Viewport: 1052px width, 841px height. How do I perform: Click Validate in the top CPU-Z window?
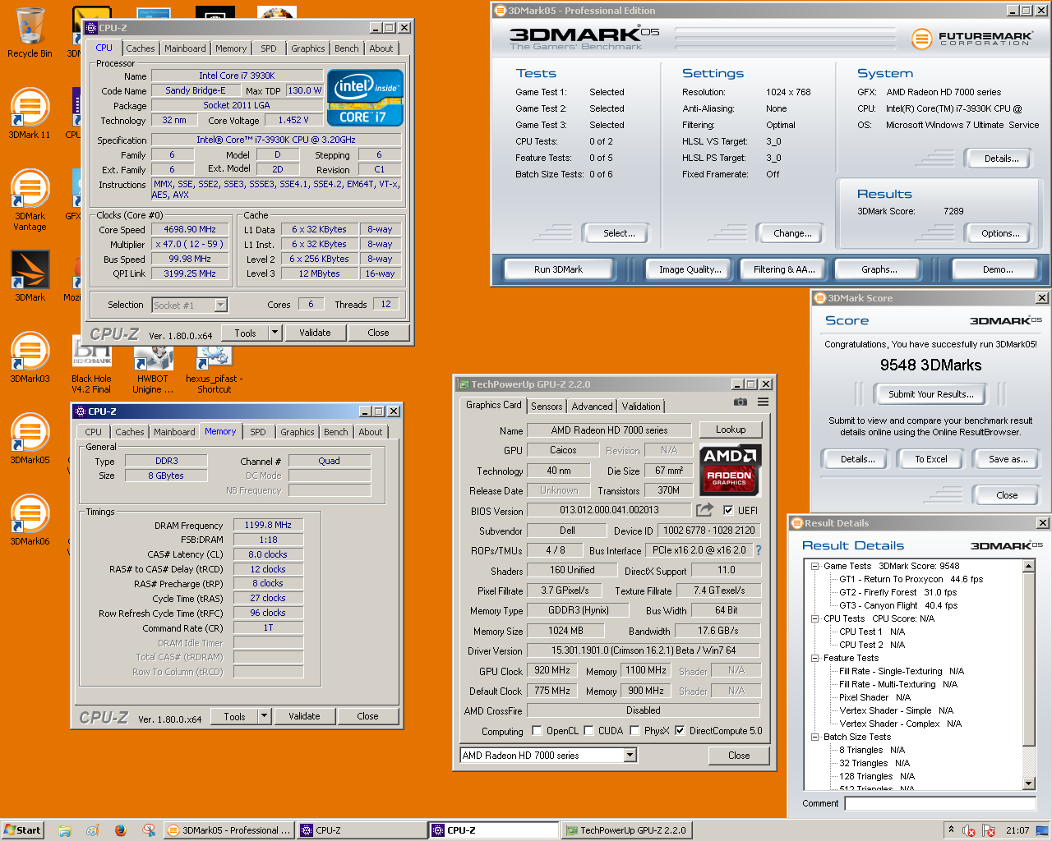pyautogui.click(x=315, y=333)
